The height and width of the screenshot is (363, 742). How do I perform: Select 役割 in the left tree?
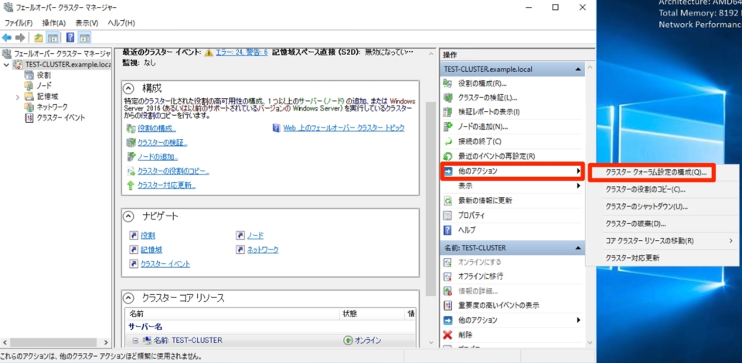point(44,75)
